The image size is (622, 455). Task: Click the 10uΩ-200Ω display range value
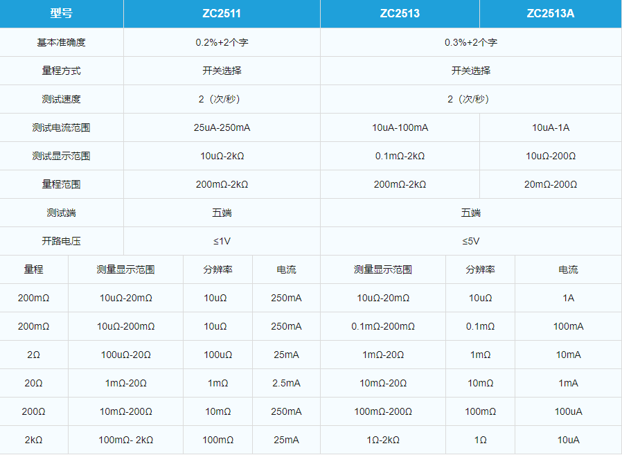click(x=551, y=156)
